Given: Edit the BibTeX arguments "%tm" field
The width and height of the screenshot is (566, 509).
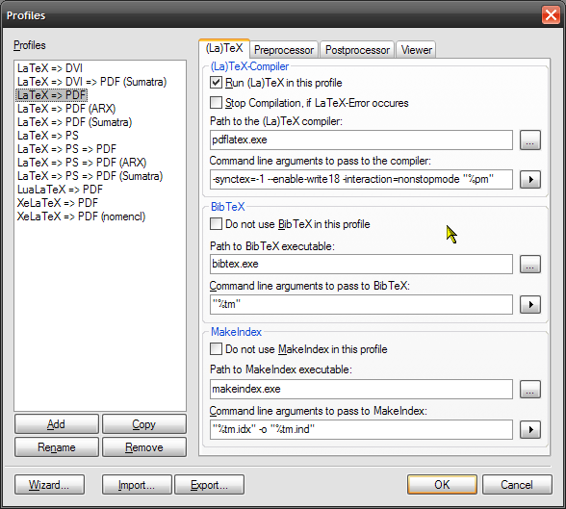Looking at the screenshot, I should 361,304.
